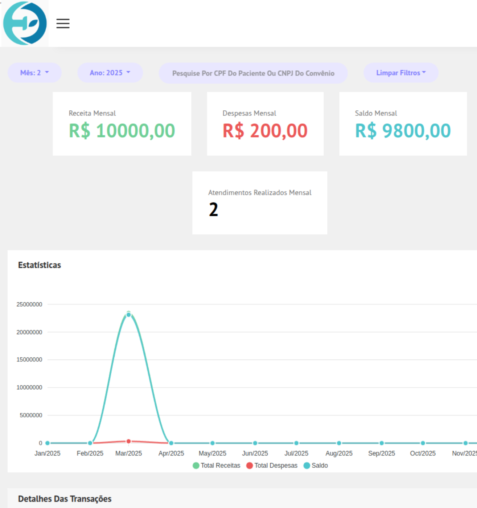Click the Despesas Mensal card
This screenshot has height=508, width=477.
tap(265, 124)
